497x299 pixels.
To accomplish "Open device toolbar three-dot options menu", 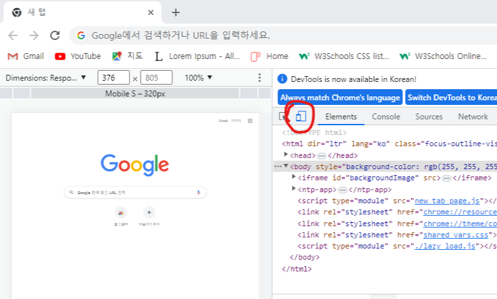I will [x=260, y=78].
